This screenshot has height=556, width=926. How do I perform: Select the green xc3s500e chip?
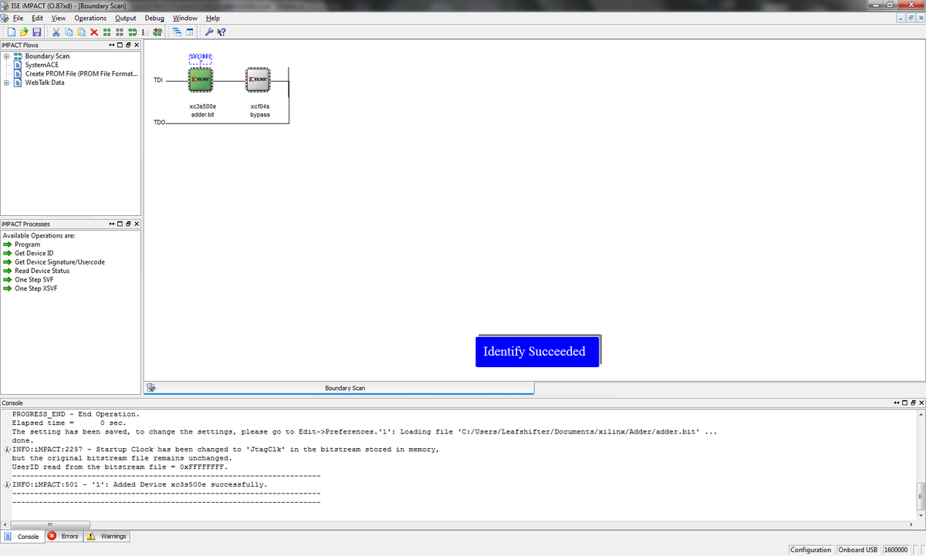201,79
